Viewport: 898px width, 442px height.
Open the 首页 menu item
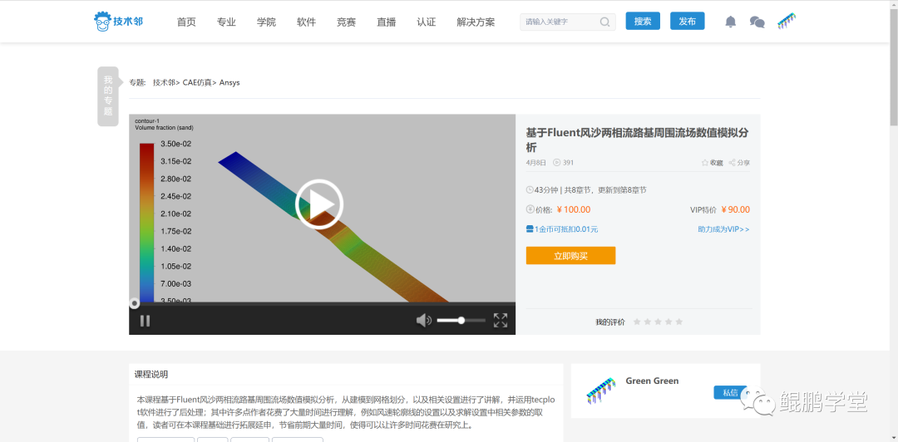(x=186, y=22)
